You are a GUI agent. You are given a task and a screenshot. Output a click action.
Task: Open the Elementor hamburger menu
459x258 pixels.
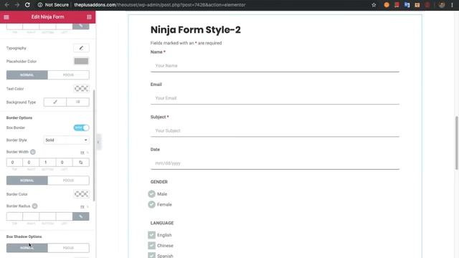6,17
